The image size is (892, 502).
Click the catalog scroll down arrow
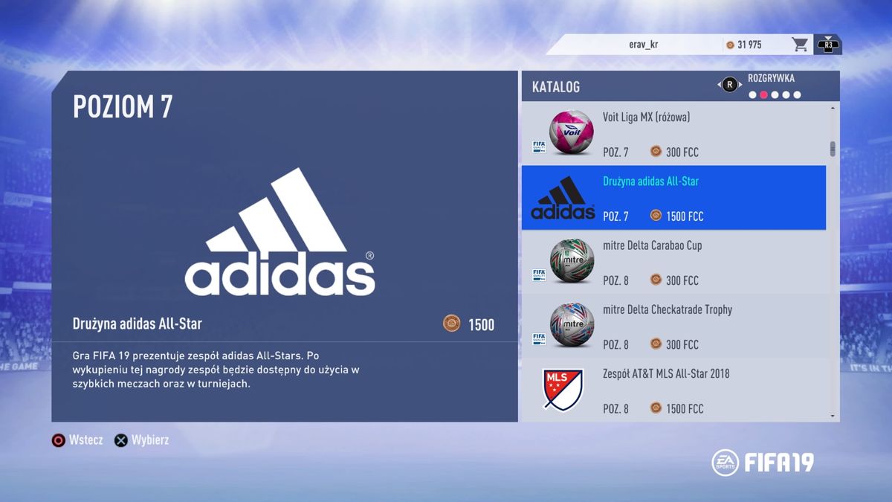(833, 416)
